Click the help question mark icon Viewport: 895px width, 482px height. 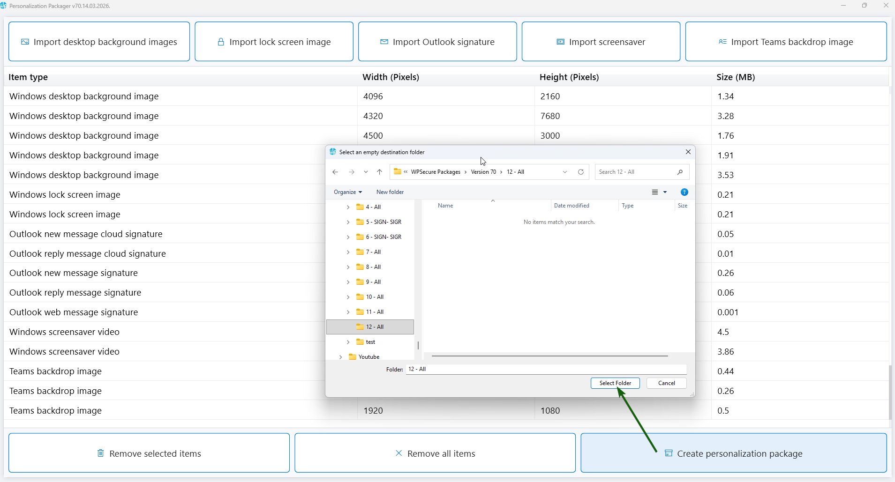point(684,192)
